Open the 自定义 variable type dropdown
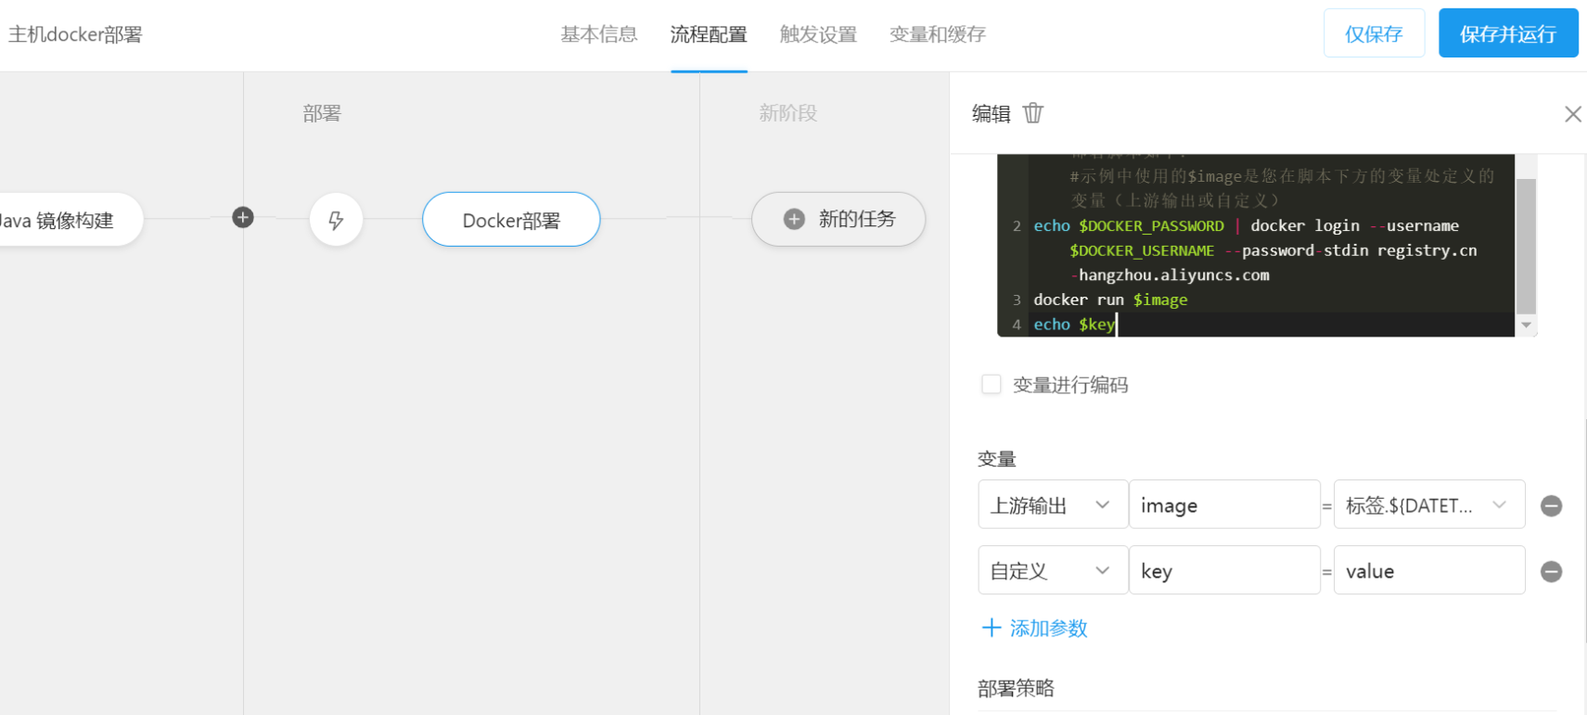The width and height of the screenshot is (1587, 715). [1053, 570]
